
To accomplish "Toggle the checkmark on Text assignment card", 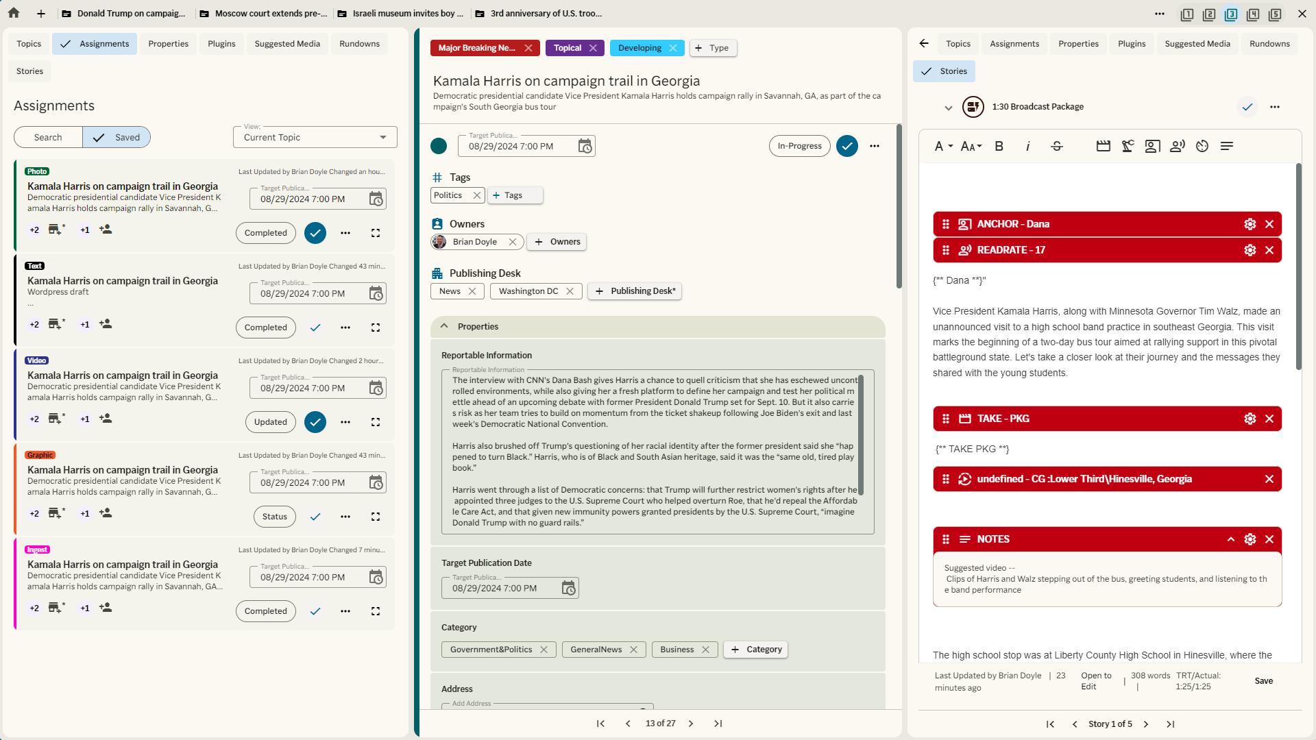I will pyautogui.click(x=315, y=328).
